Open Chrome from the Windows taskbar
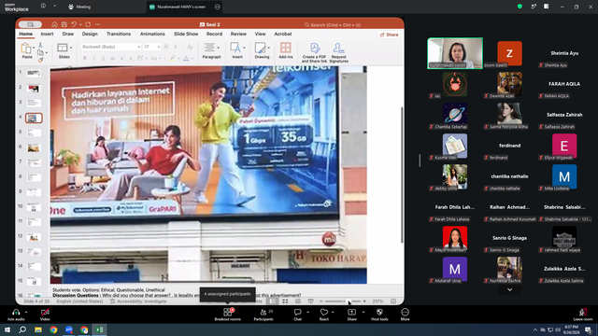 (x=53, y=329)
